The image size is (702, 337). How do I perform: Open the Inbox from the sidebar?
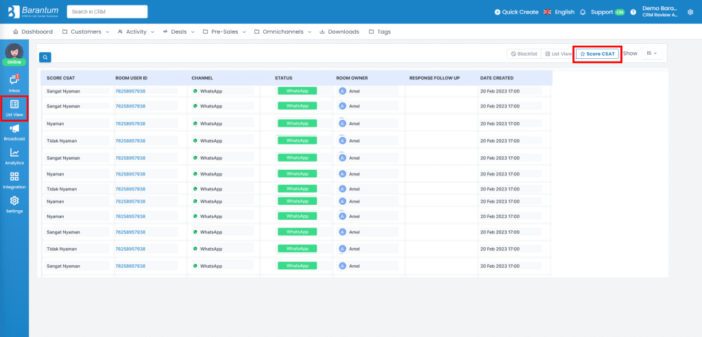[x=14, y=82]
